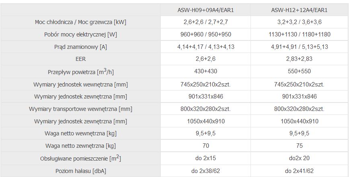
Task: Click the Waga netto wewnętrzna [kg] label
Action: (x=80, y=133)
